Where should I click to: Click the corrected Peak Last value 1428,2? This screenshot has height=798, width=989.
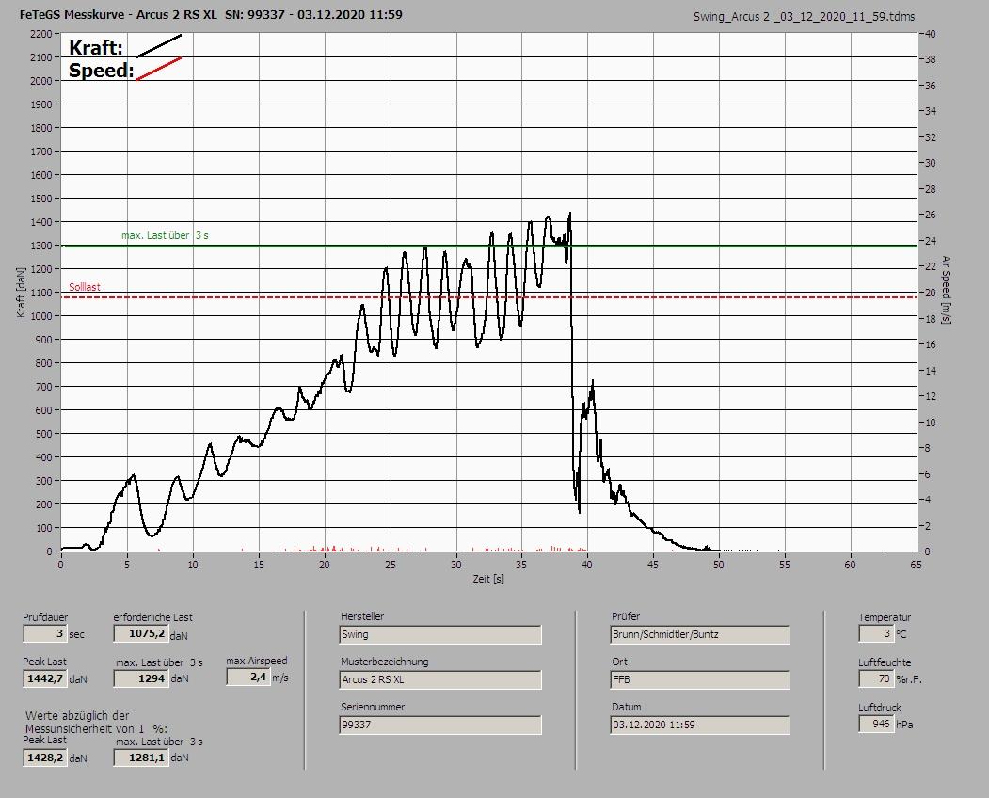(x=45, y=758)
